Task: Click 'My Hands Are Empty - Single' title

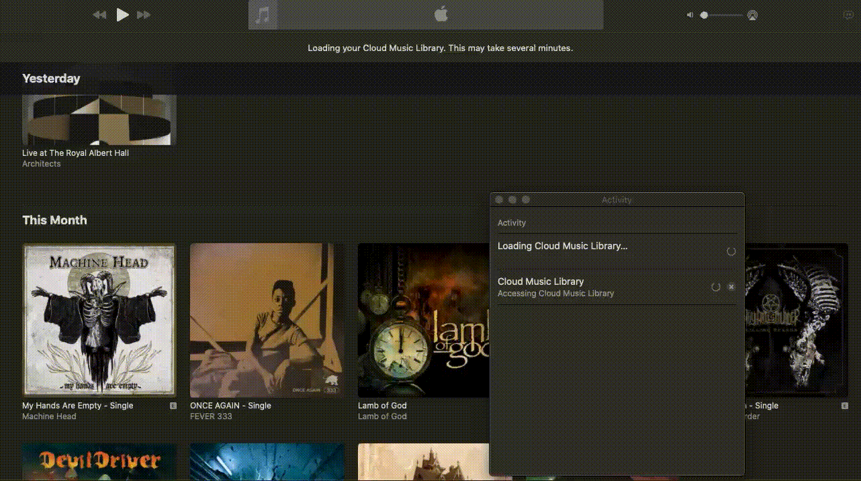Action: point(78,406)
